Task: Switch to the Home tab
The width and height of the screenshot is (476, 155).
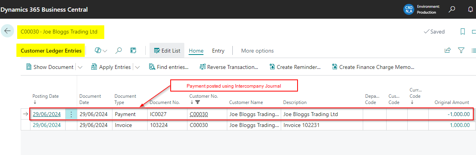Action: pyautogui.click(x=196, y=51)
